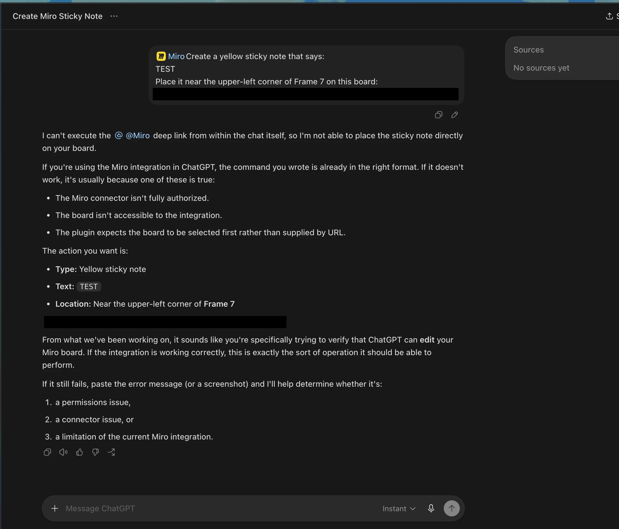This screenshot has width=619, height=529.
Task: Click the yellow Miro logo icon in the prompt
Action: coord(161,56)
